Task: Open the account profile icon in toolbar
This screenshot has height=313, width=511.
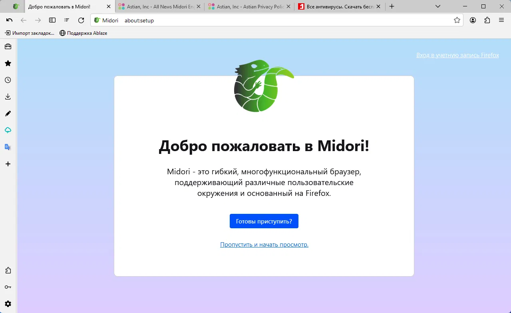Action: [473, 20]
